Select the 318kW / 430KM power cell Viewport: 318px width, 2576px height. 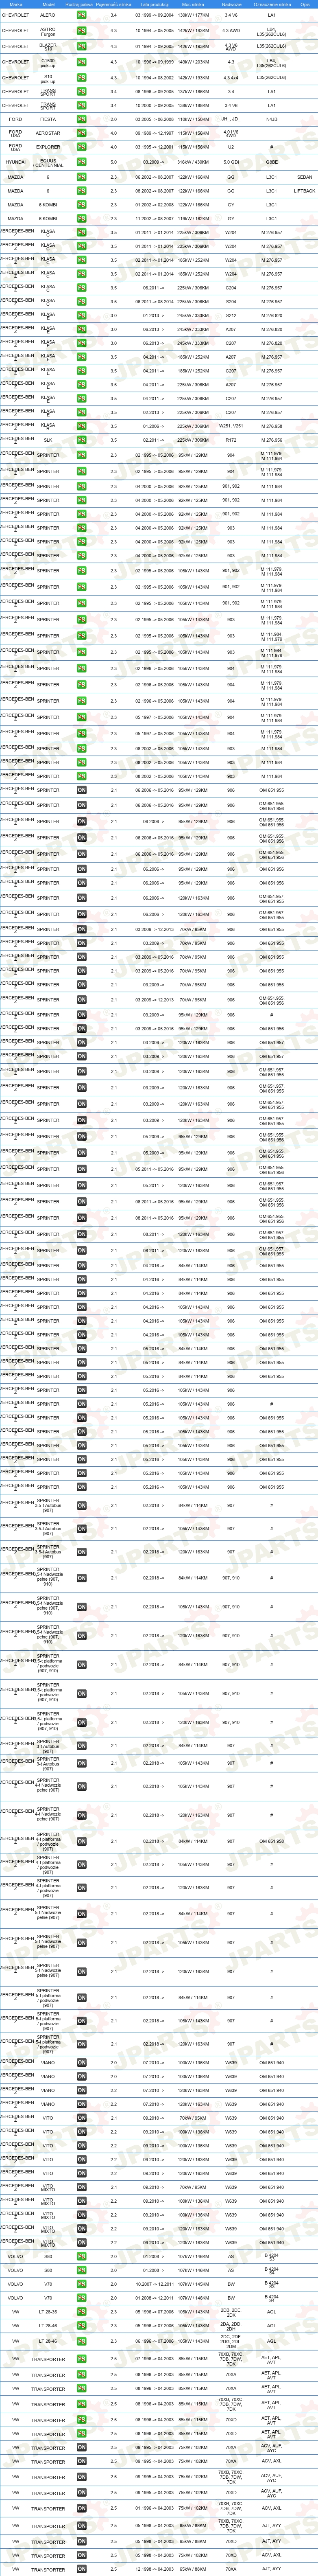[x=193, y=162]
